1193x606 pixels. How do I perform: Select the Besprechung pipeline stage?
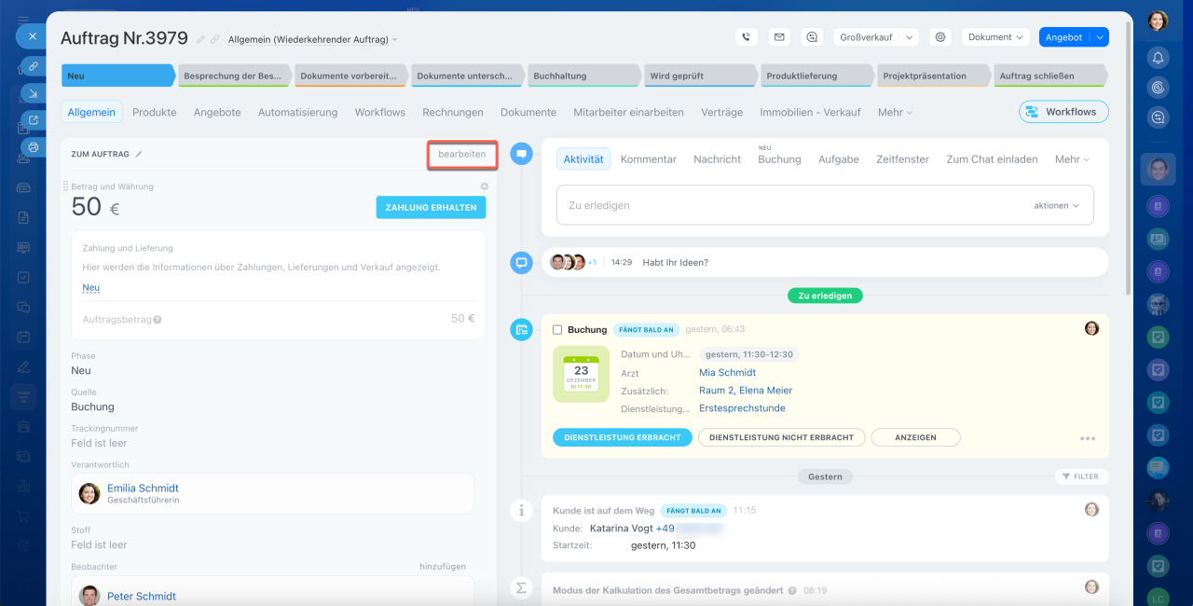click(x=233, y=76)
